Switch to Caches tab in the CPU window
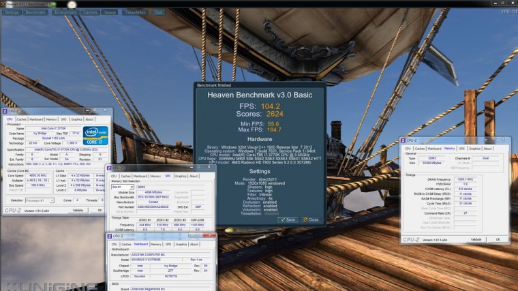 point(22,119)
